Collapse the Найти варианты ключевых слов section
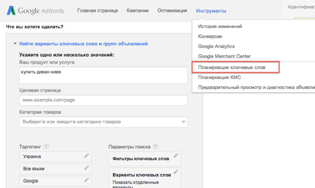Image resolution: width=315 pixels, height=188 pixels. pyautogui.click(x=15, y=44)
